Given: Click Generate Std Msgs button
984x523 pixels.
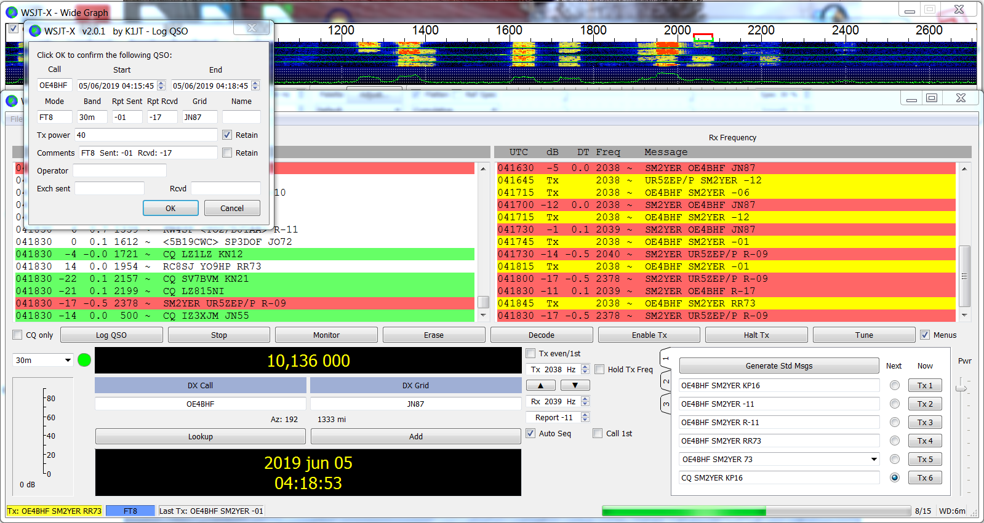Looking at the screenshot, I should (779, 365).
